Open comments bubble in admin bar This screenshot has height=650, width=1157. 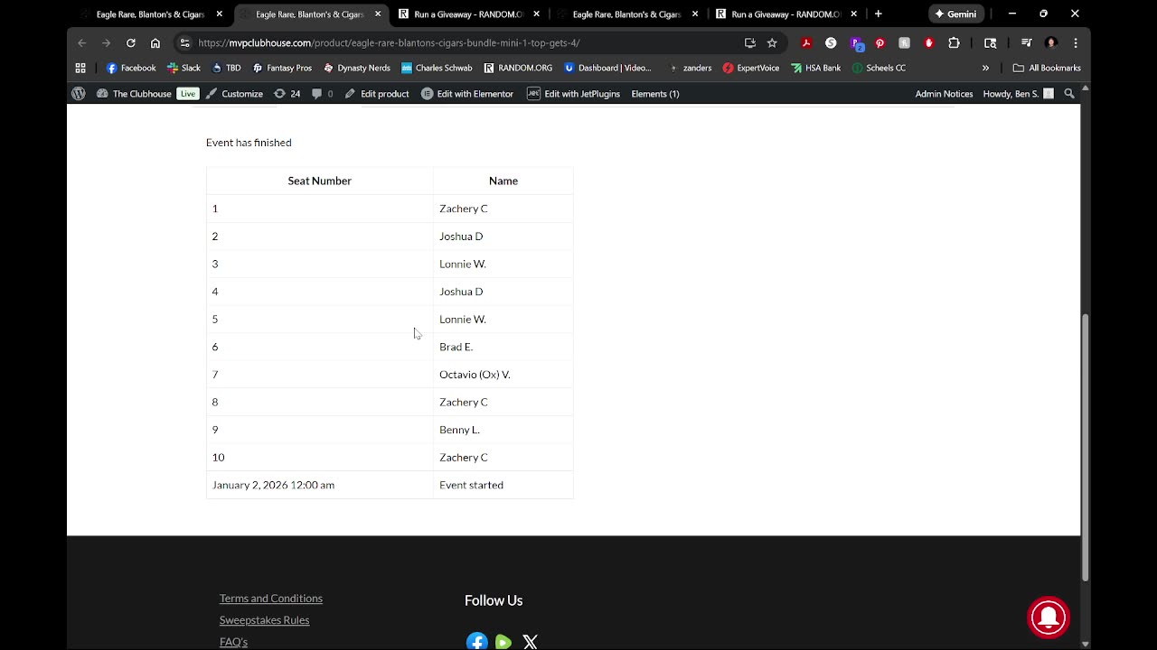[322, 94]
